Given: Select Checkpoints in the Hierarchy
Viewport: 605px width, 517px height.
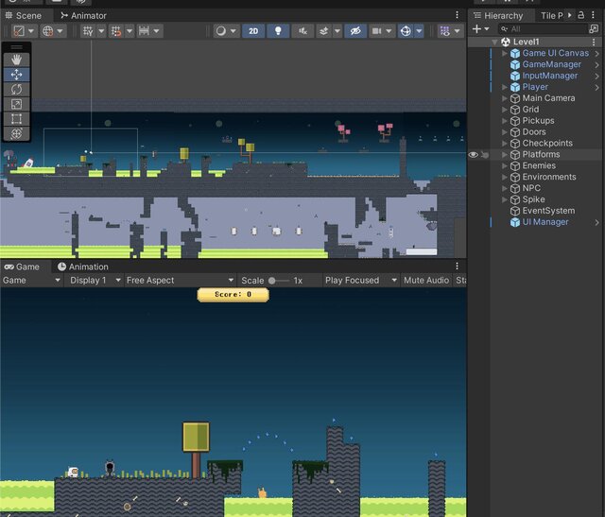Looking at the screenshot, I should point(547,143).
